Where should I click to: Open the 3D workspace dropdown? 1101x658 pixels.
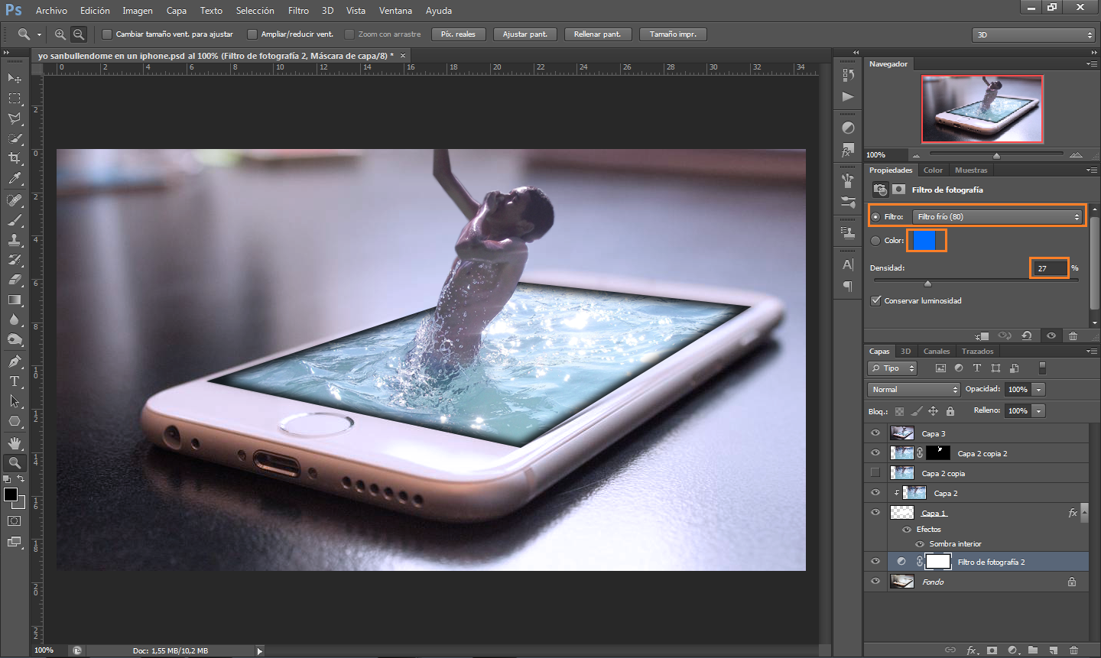[1034, 35]
